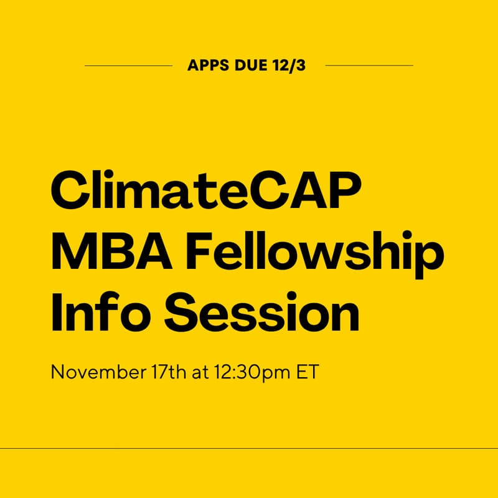The image size is (498, 498).
Task: Click the thin divider line near the bottom
Action: pos(249,448)
